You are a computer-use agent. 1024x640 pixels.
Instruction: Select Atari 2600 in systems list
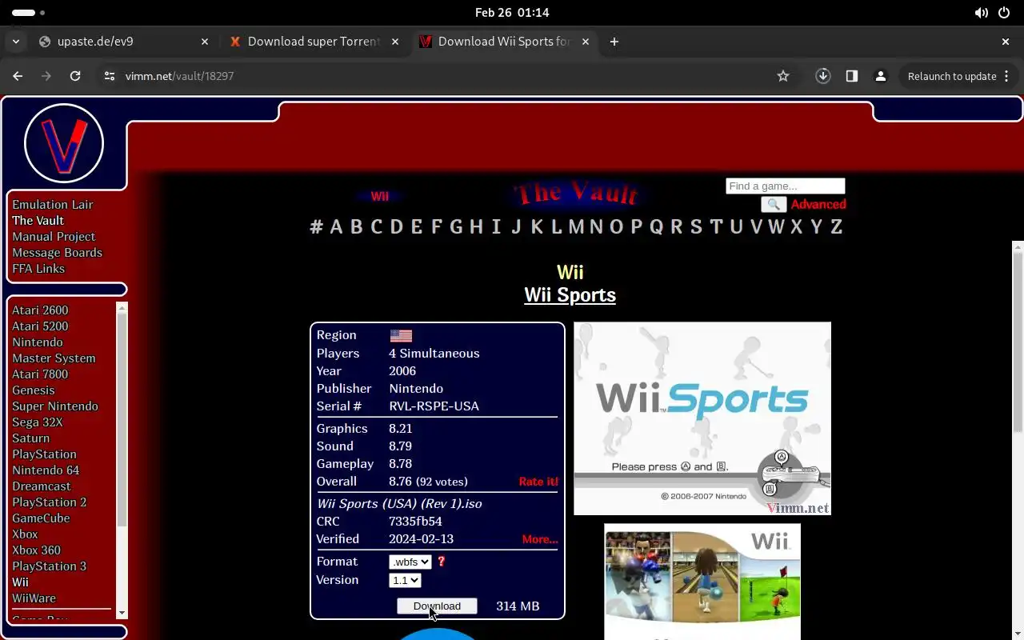(x=40, y=310)
